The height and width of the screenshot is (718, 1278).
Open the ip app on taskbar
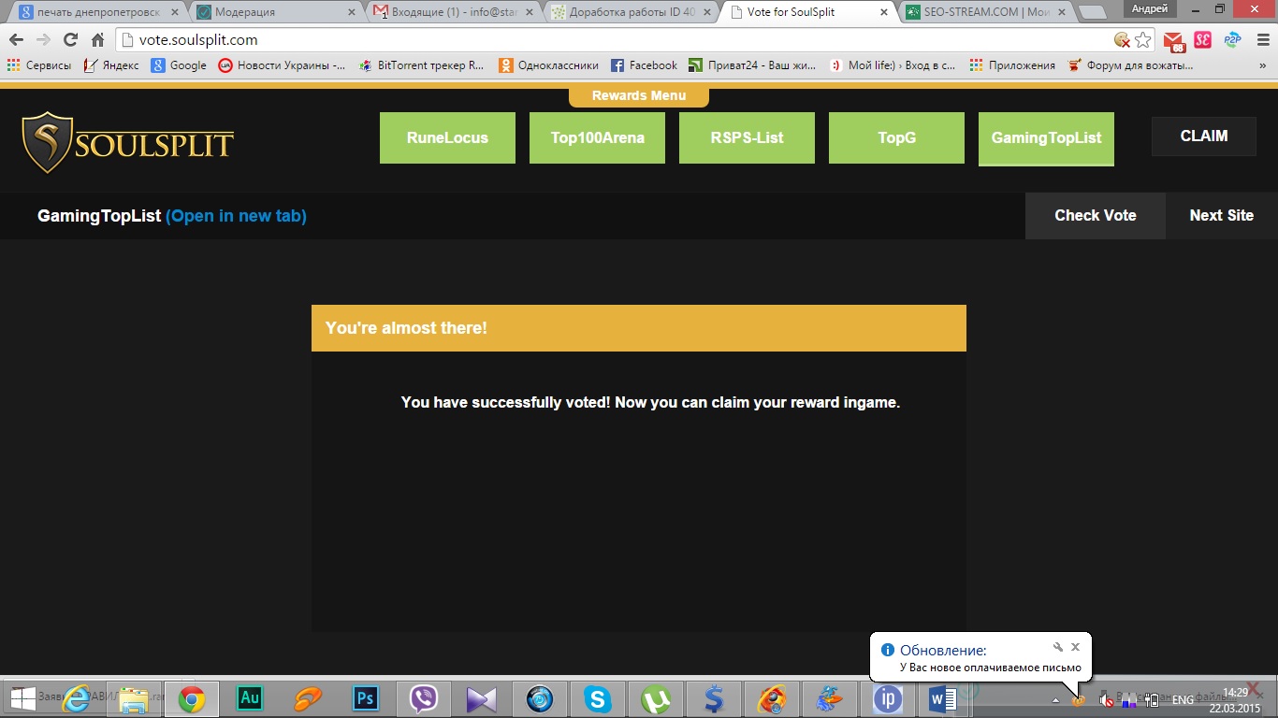pyautogui.click(x=886, y=698)
